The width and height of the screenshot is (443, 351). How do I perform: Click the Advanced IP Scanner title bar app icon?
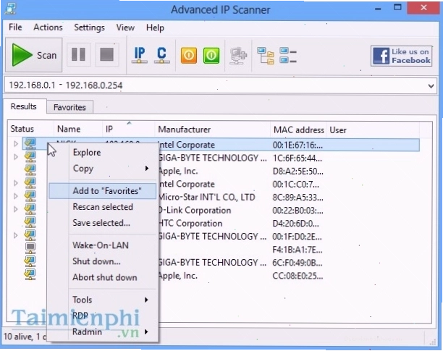tap(10, 8)
